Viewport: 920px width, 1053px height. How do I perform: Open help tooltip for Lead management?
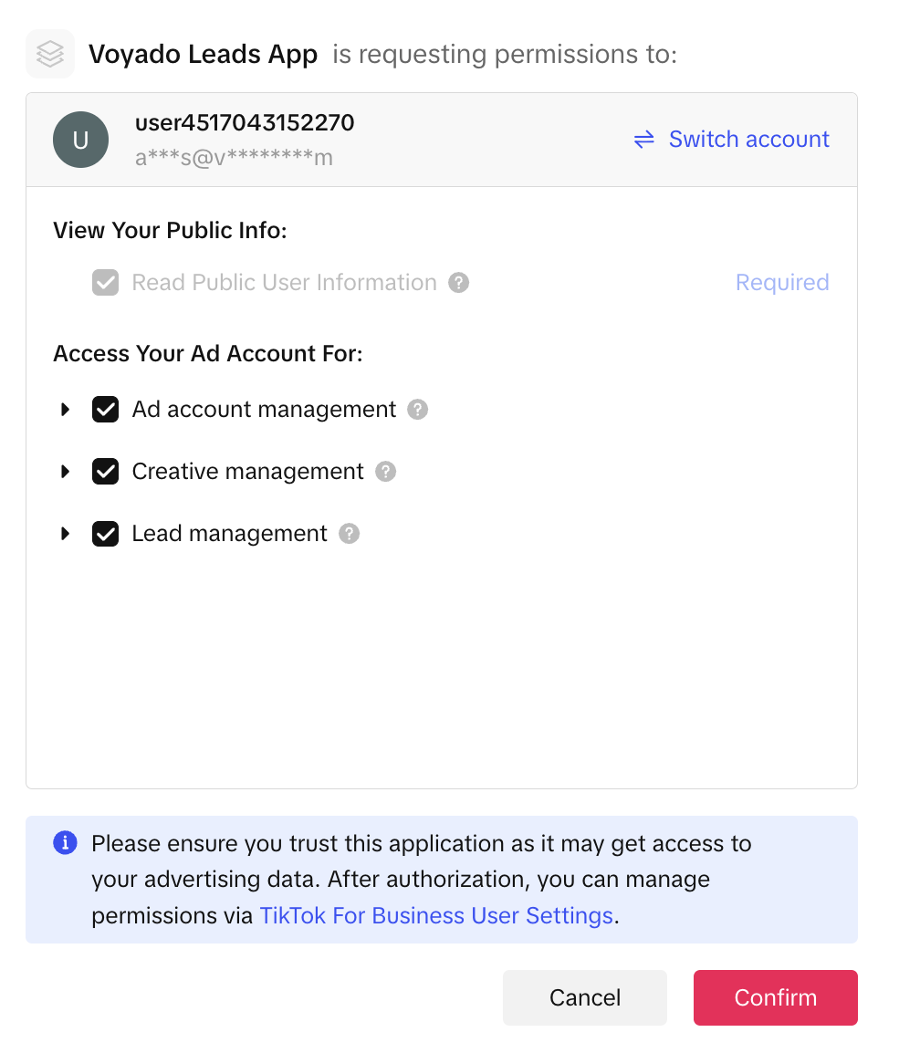pos(350,534)
